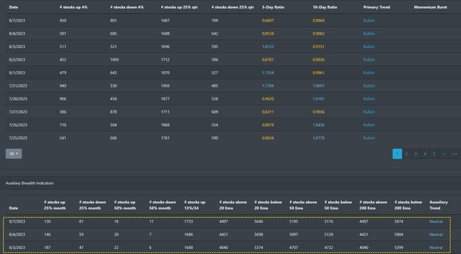Viewport: 461px width, 254px height.
Task: Select 5-Day Ratio value 1.1354
Action: [x=268, y=73]
